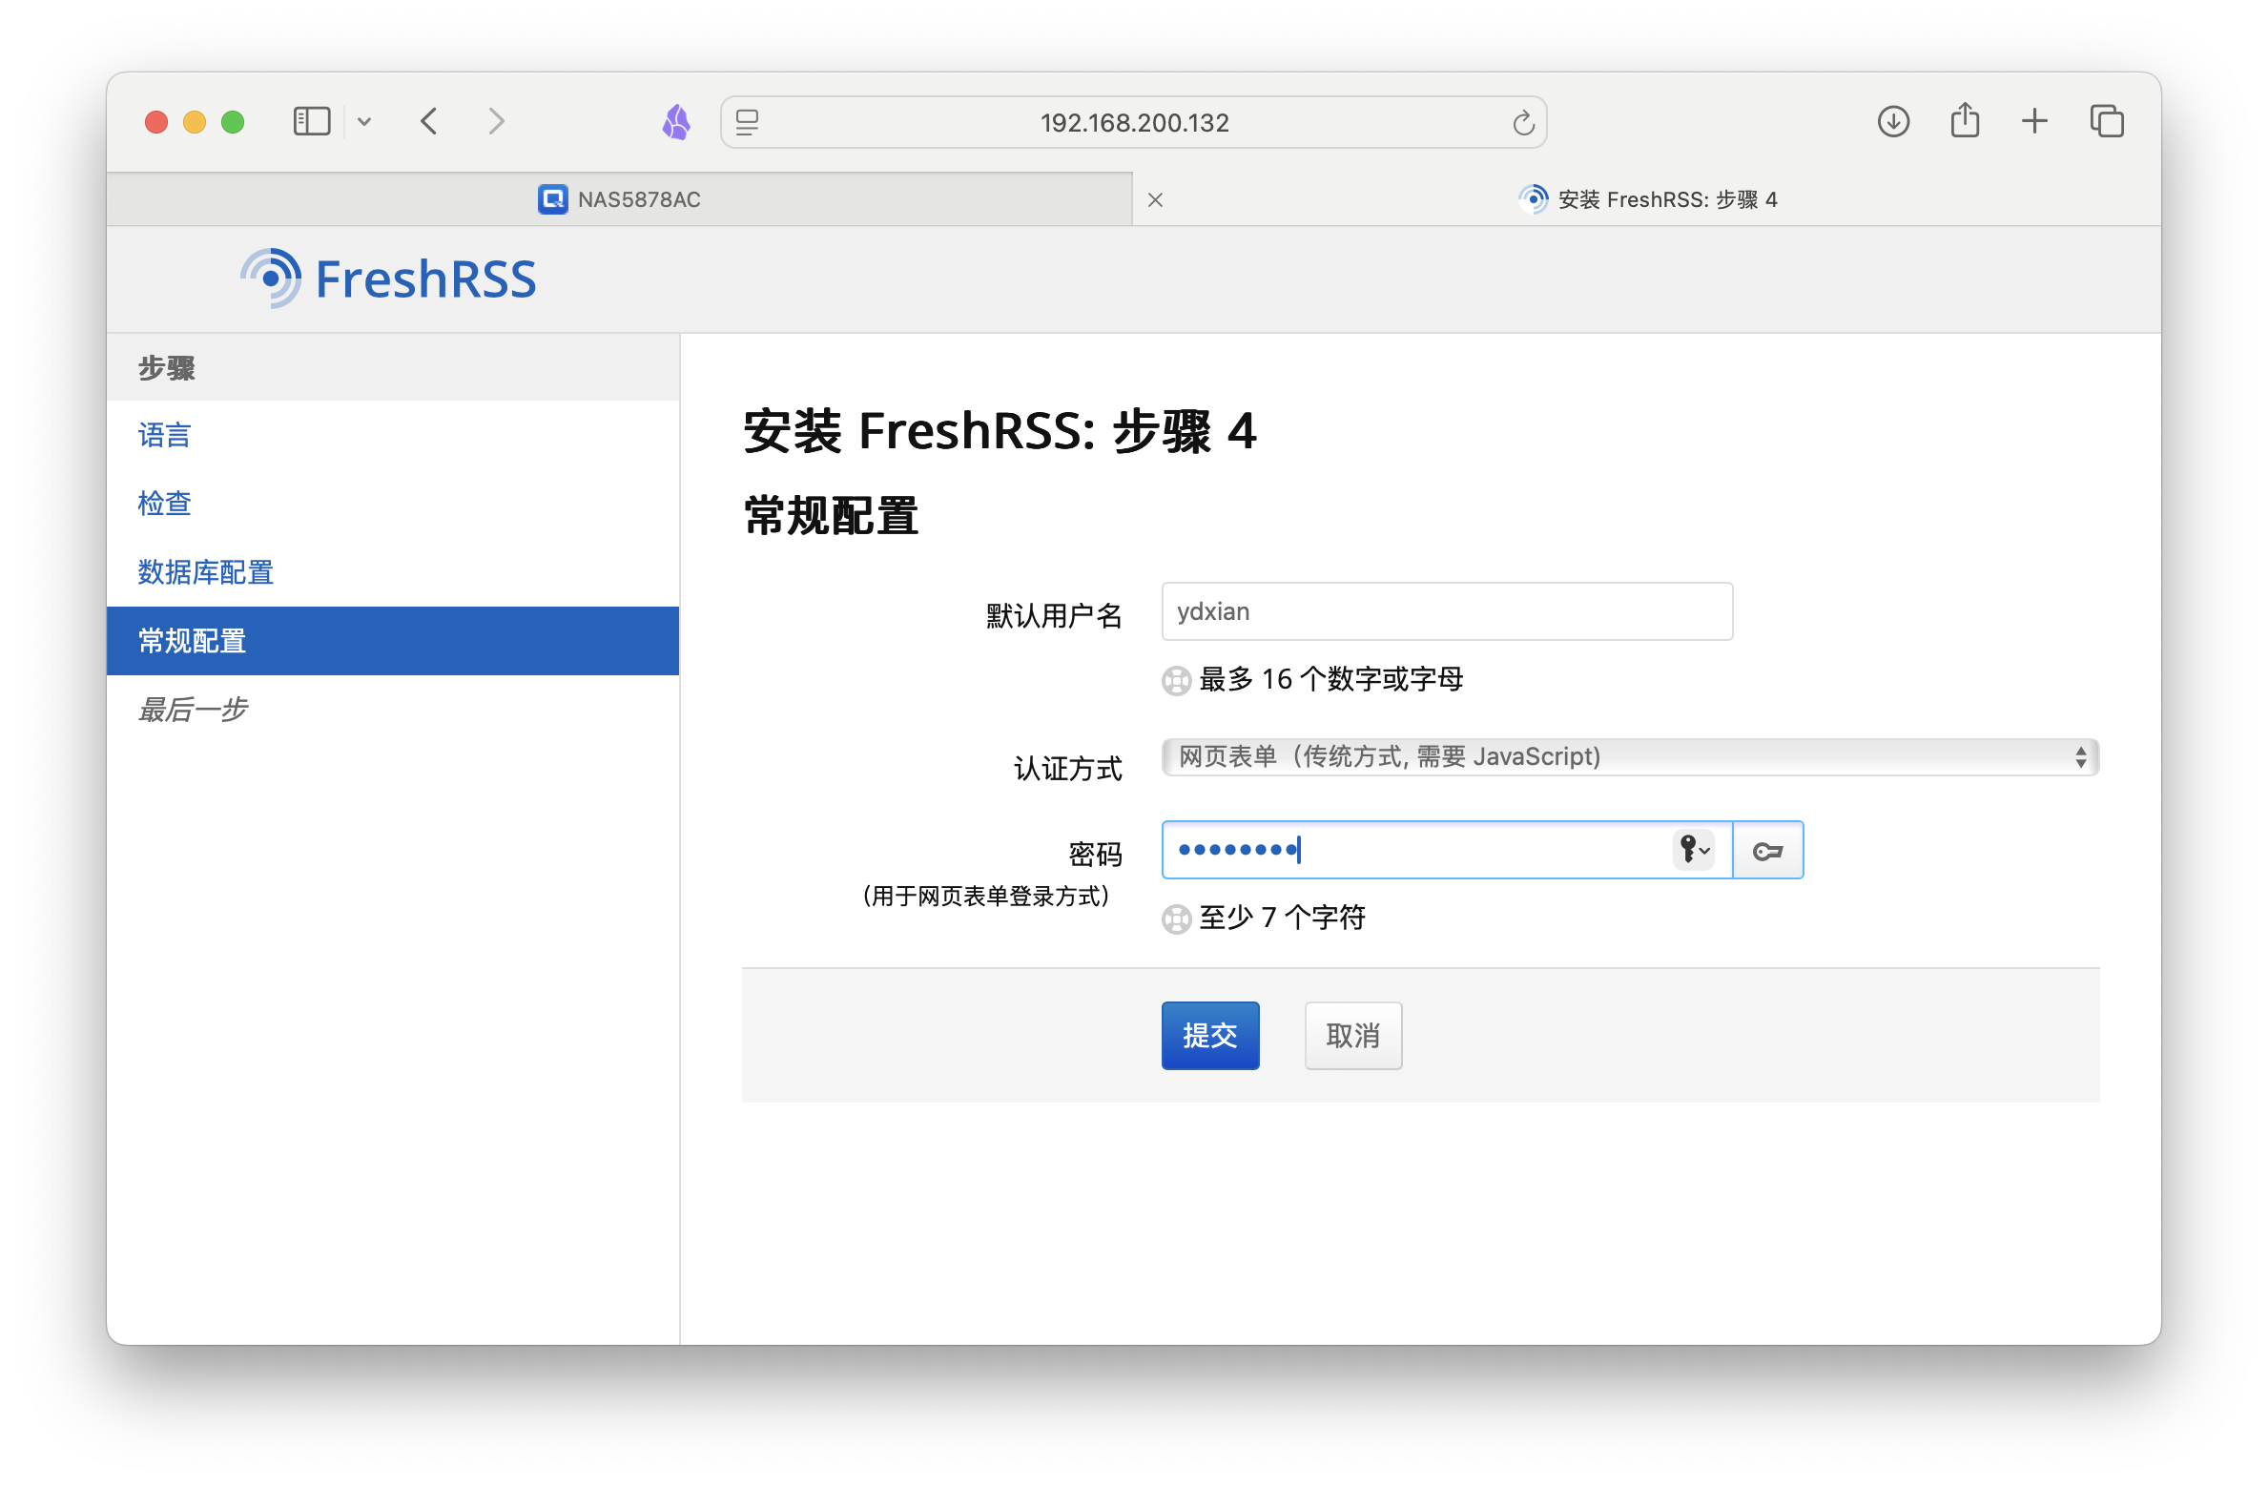The image size is (2268, 1486).
Task: Reload the page with the refresh icon
Action: coord(1523,122)
